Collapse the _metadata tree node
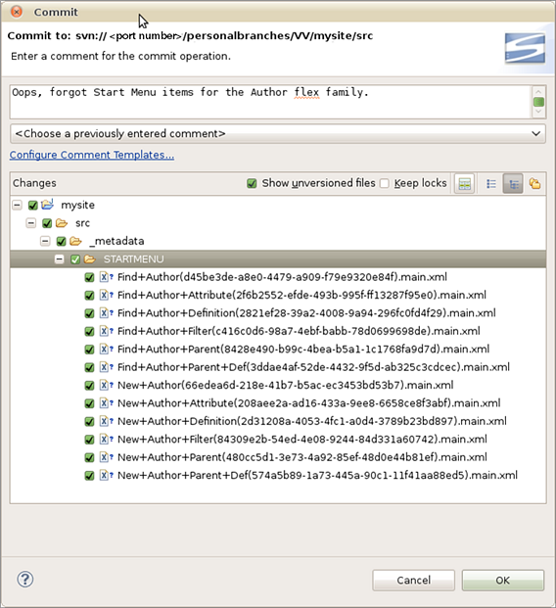The width and height of the screenshot is (556, 608). (x=45, y=241)
